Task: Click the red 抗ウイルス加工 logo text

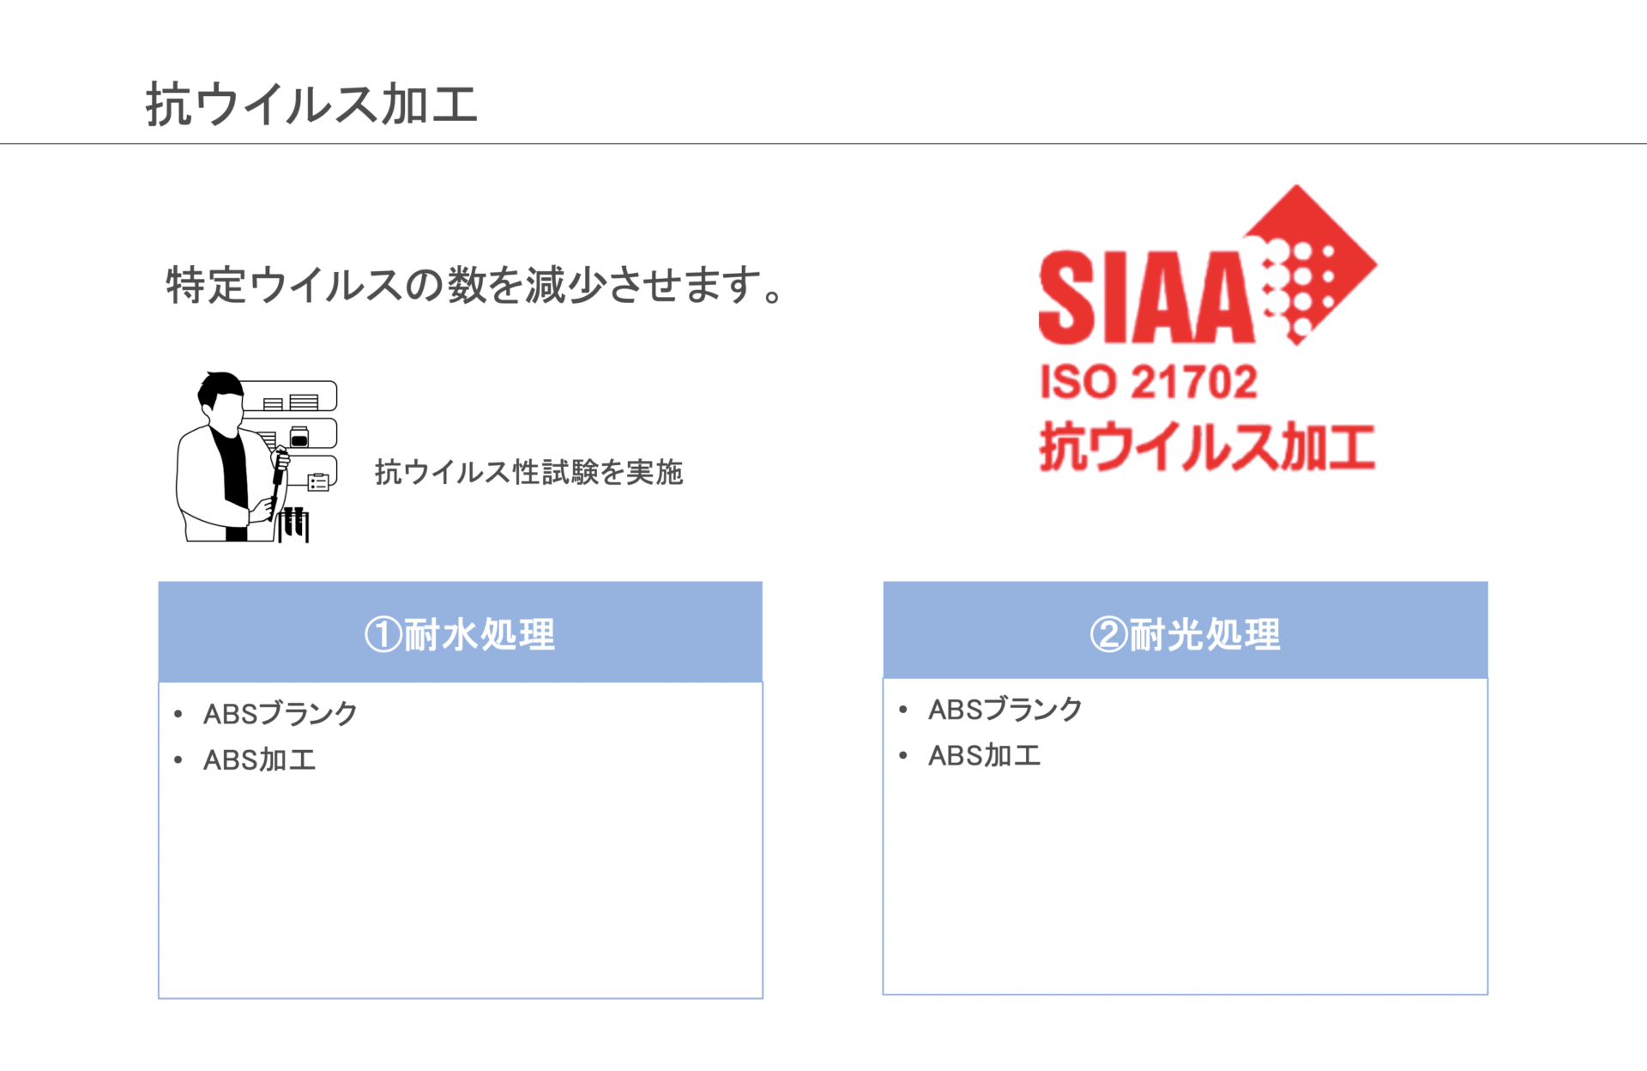Action: [1207, 446]
